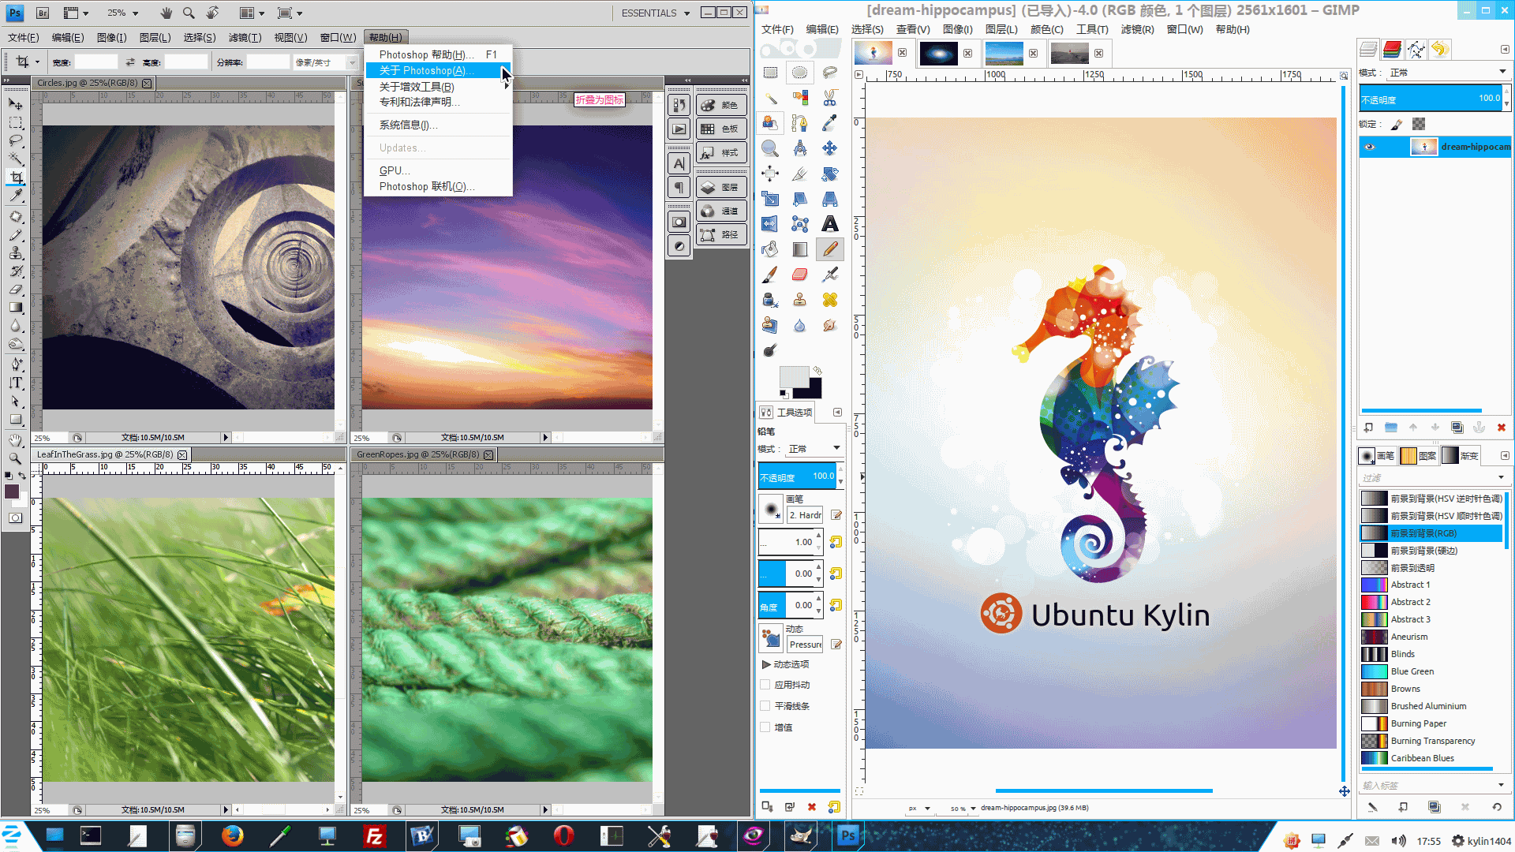
Task: Pick the GIMP Free Select lasso tool
Action: tap(829, 73)
